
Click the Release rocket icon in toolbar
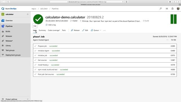[72, 30]
